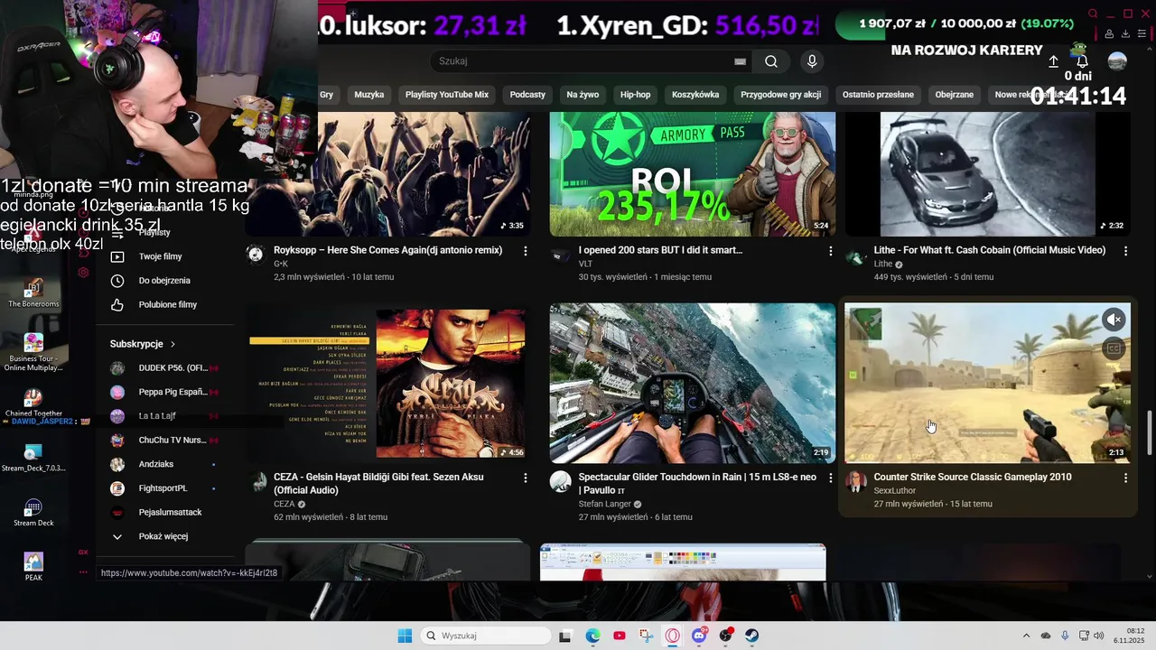Open the on-screen keyboard icon in search box
Image resolution: width=1156 pixels, height=650 pixels.
click(x=741, y=61)
